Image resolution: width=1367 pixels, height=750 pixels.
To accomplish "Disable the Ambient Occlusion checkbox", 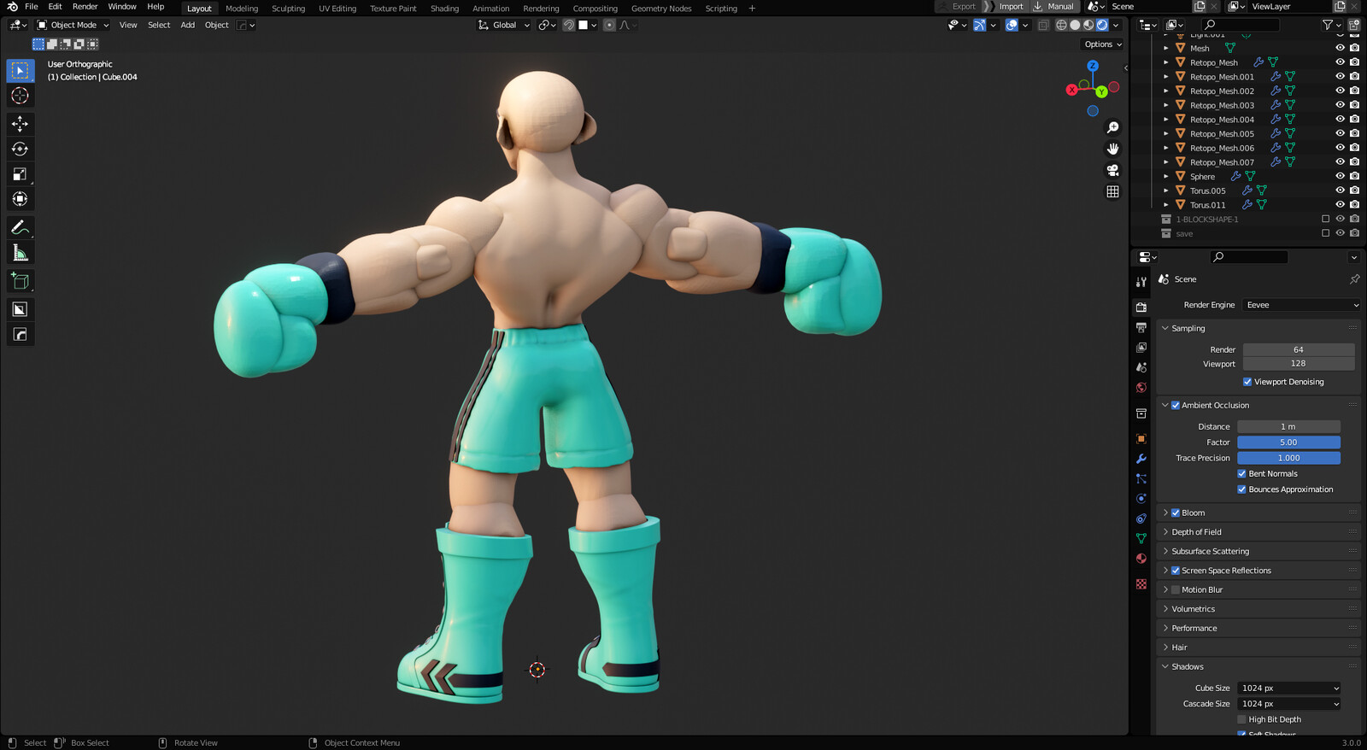I will pyautogui.click(x=1176, y=405).
